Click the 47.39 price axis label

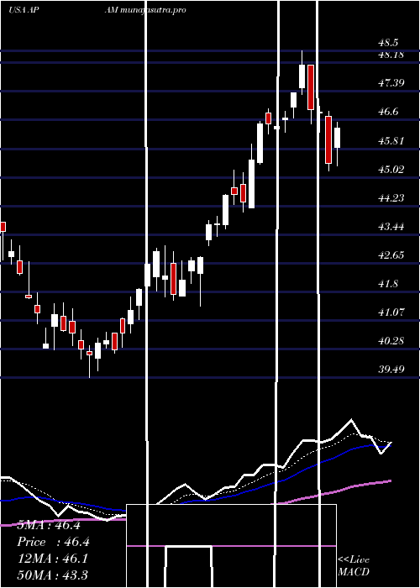tap(391, 83)
